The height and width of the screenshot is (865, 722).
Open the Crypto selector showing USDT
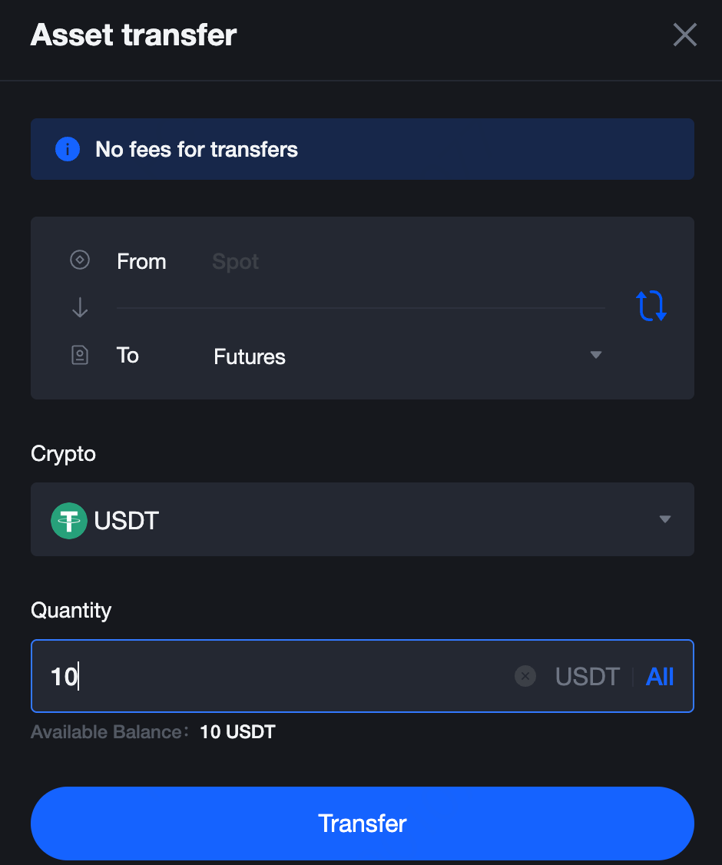[363, 519]
